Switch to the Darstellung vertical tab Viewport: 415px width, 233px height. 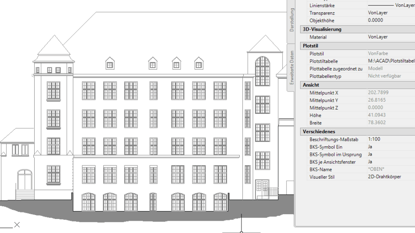point(292,21)
